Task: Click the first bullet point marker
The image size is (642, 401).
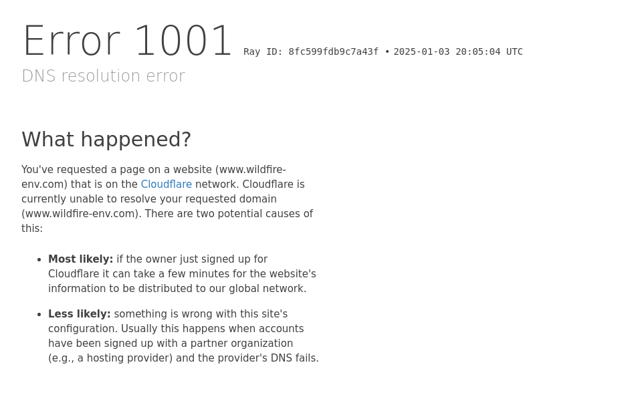Action: coord(39,260)
